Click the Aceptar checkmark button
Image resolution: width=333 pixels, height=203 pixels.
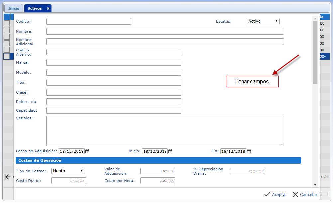[x=276, y=194]
